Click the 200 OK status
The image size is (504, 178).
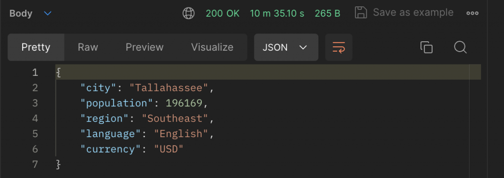click(x=222, y=13)
